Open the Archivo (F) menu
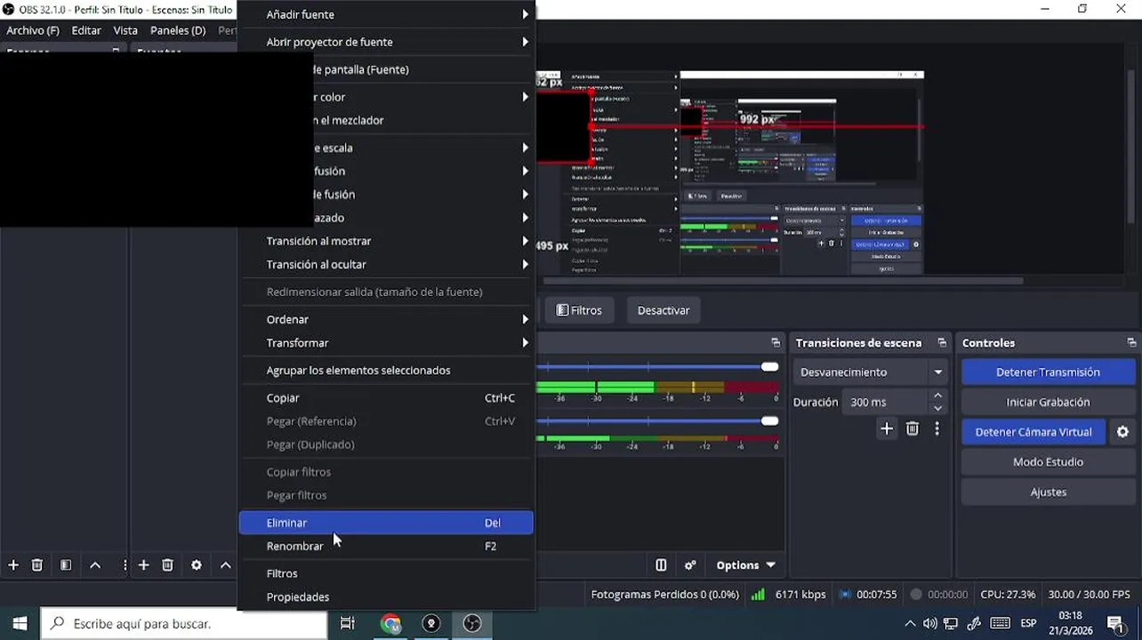1142x640 pixels. pyautogui.click(x=33, y=30)
